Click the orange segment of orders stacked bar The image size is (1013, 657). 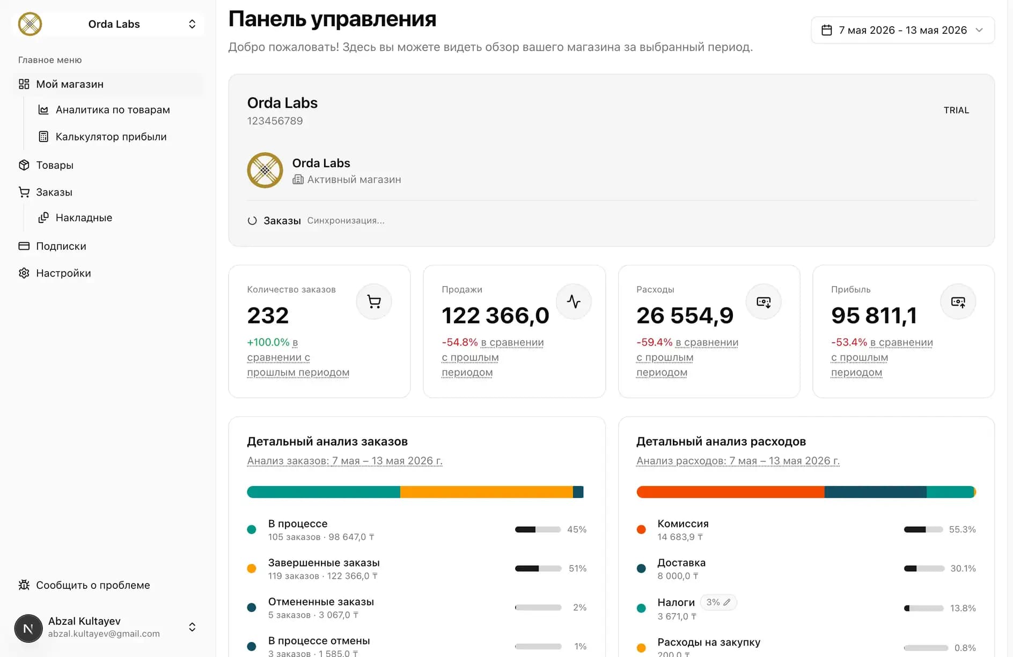tap(487, 492)
